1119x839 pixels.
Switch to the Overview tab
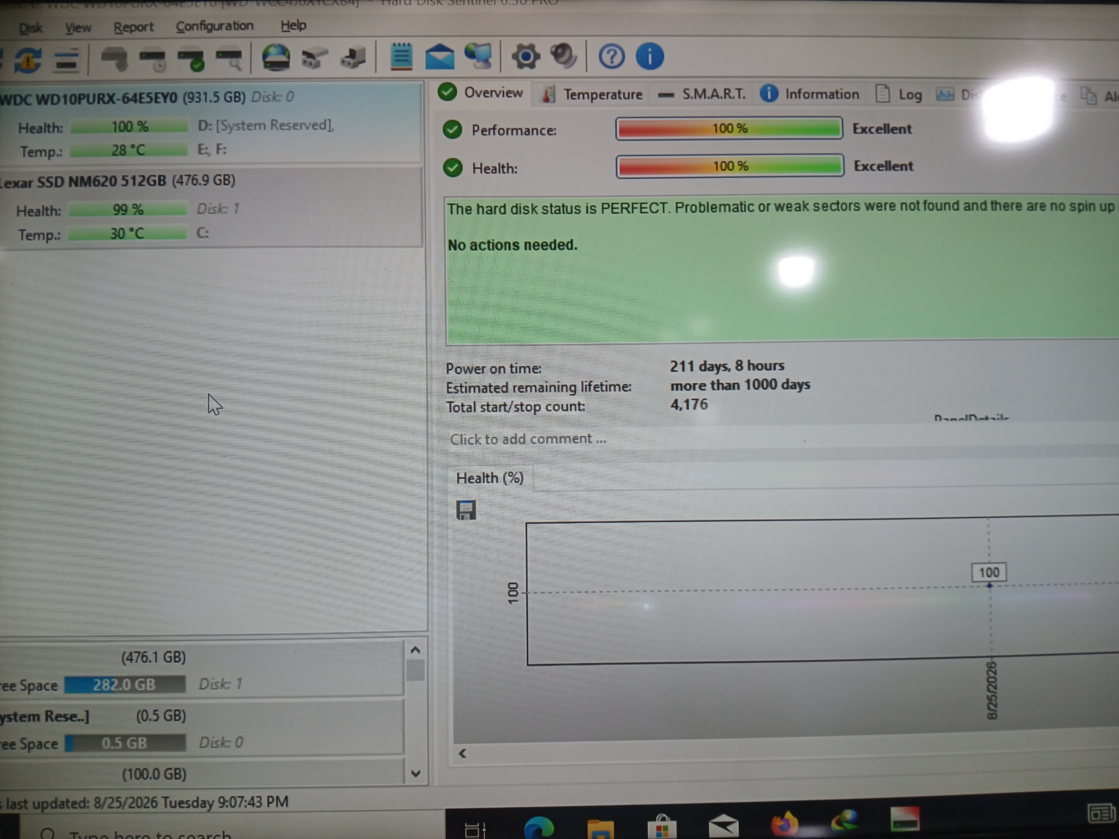[x=480, y=93]
